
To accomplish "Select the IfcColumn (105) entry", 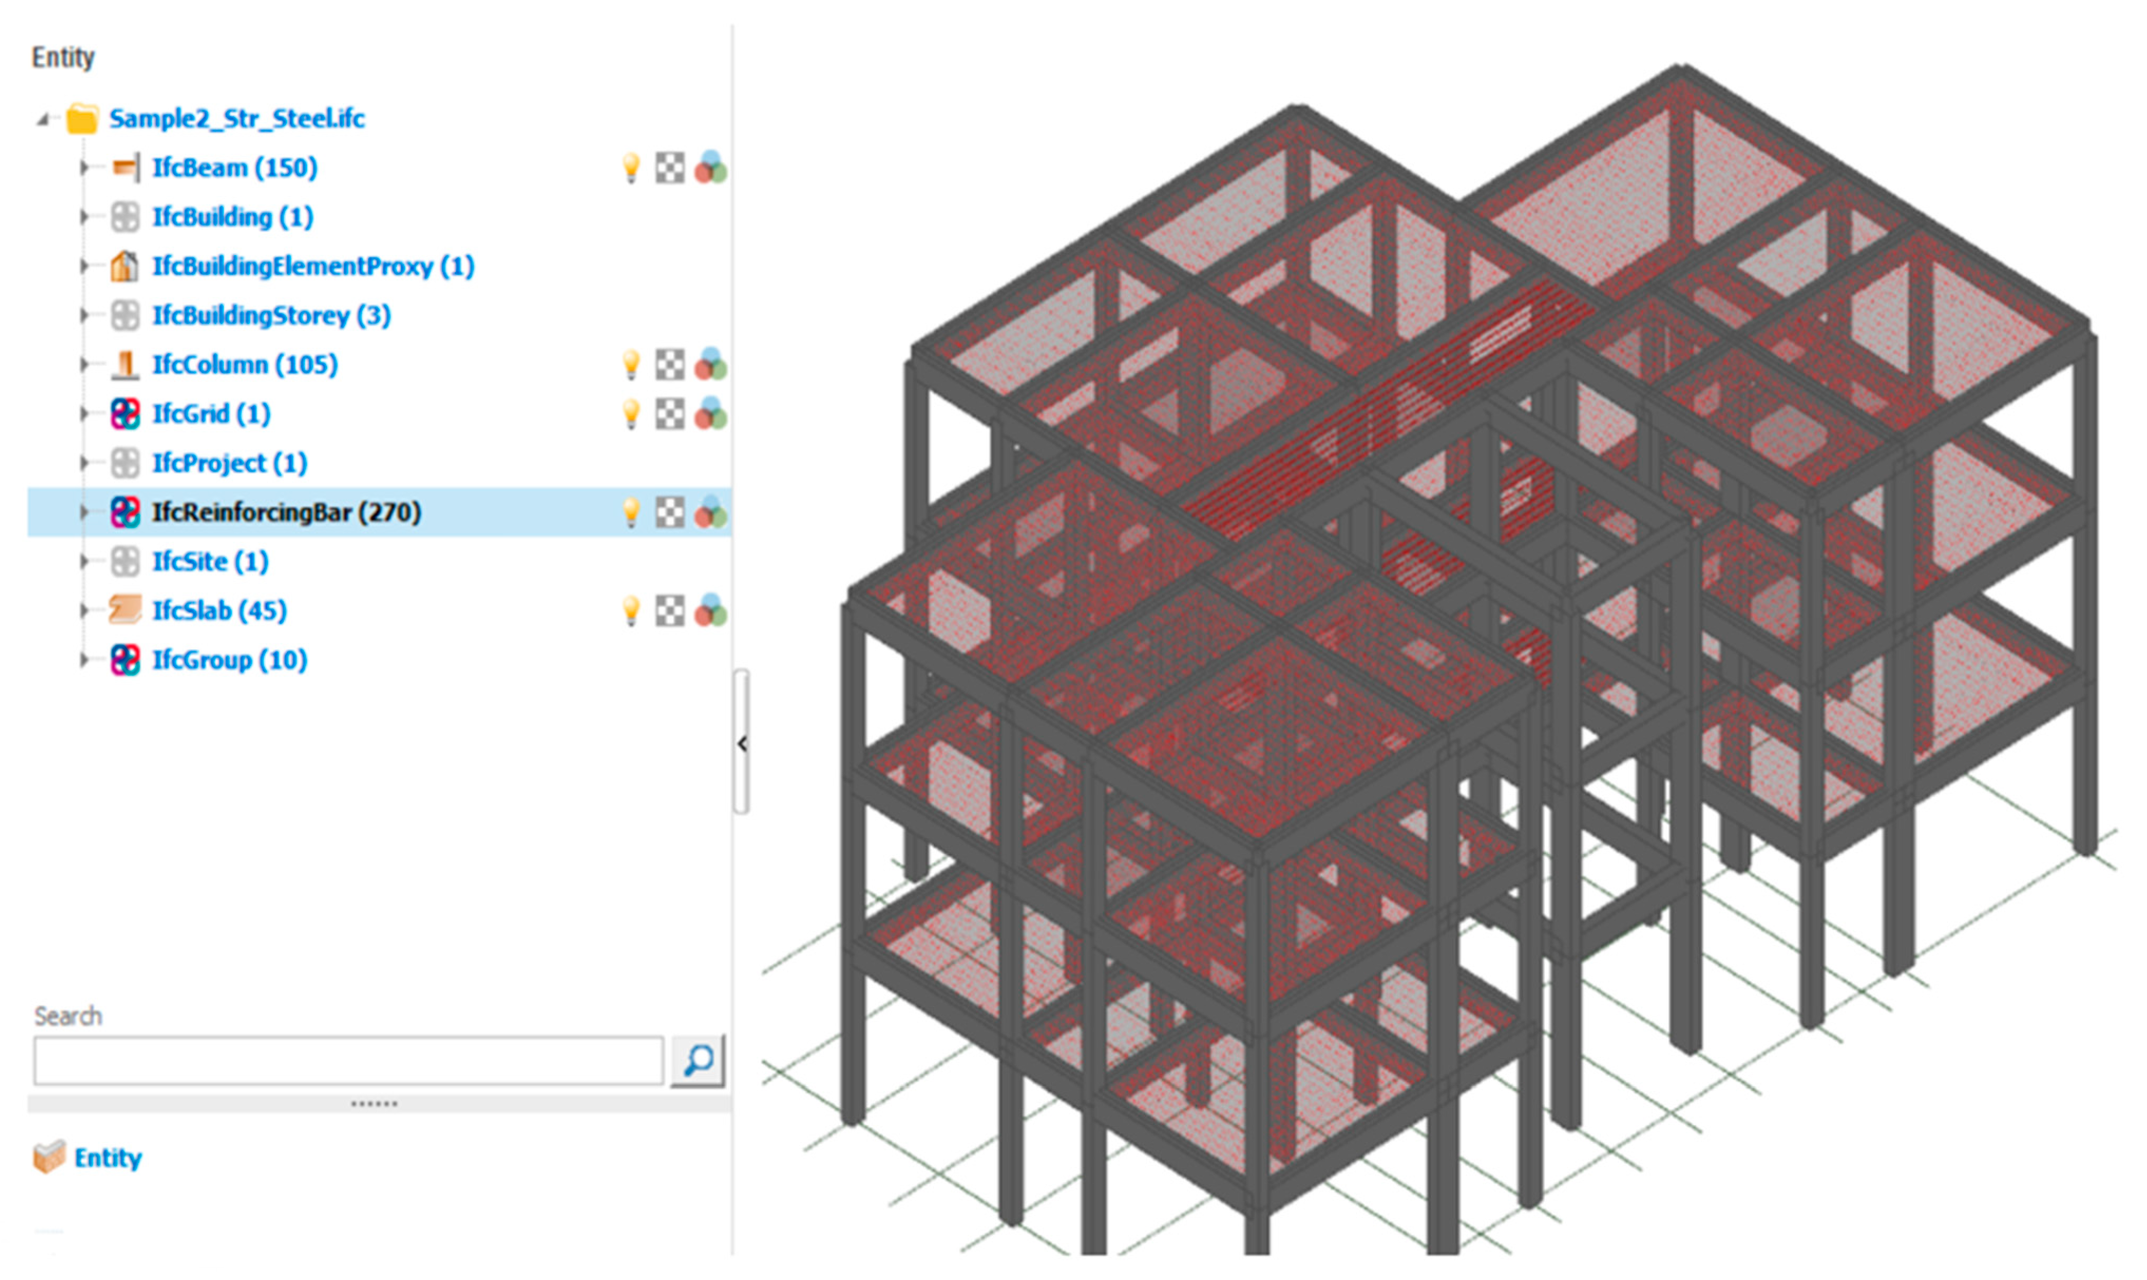I will click(245, 364).
